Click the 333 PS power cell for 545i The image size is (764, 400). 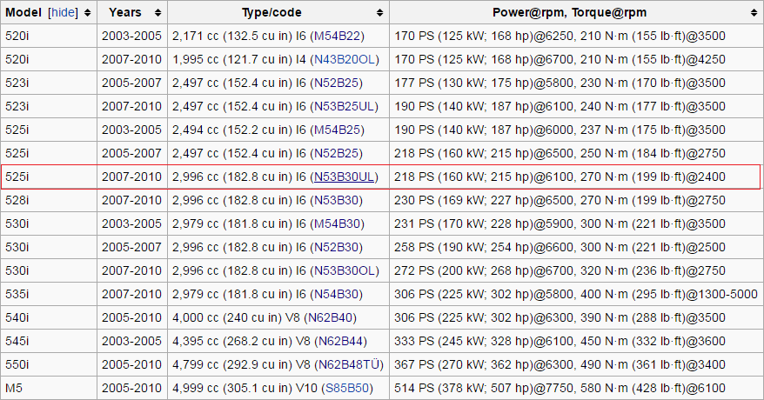click(576, 341)
